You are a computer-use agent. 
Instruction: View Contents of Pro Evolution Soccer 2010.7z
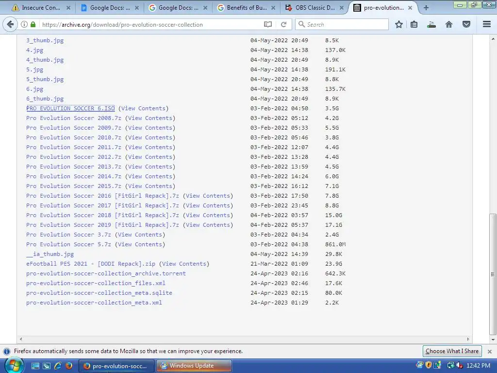click(x=150, y=137)
